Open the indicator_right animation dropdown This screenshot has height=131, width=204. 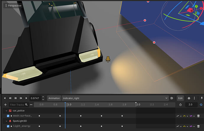115,98
